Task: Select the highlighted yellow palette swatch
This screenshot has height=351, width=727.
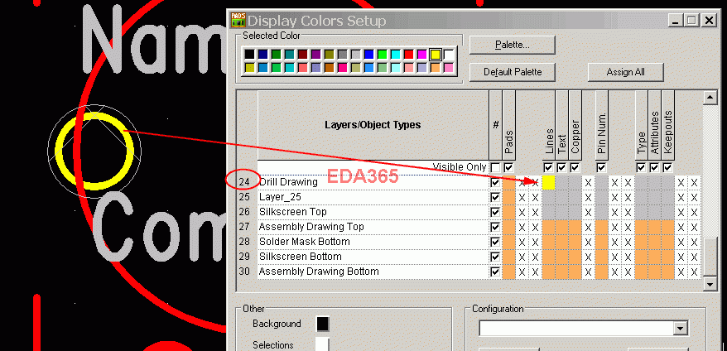Action: [x=436, y=55]
